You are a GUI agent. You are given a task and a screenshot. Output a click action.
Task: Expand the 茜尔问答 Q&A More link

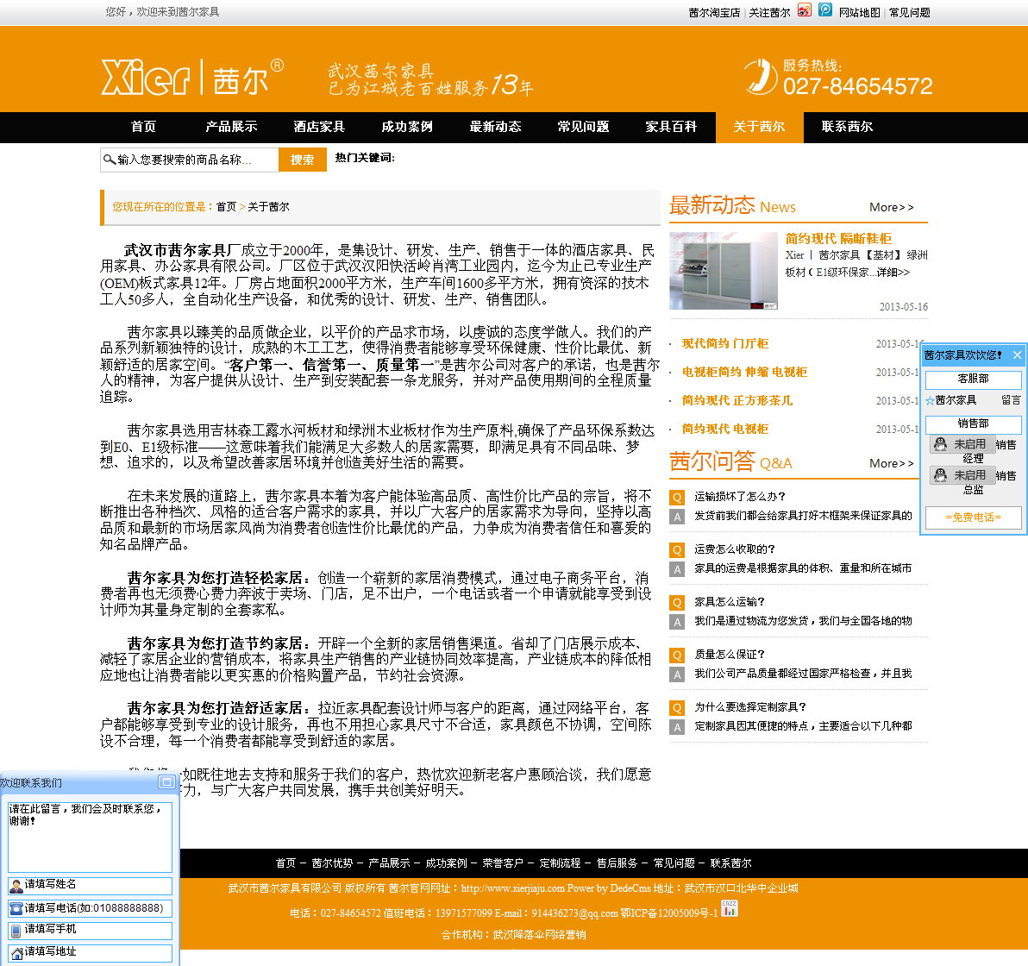tap(891, 463)
